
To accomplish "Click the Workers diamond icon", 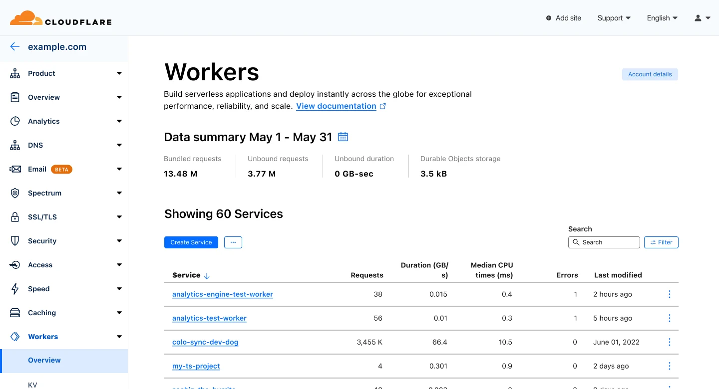I will pos(15,337).
